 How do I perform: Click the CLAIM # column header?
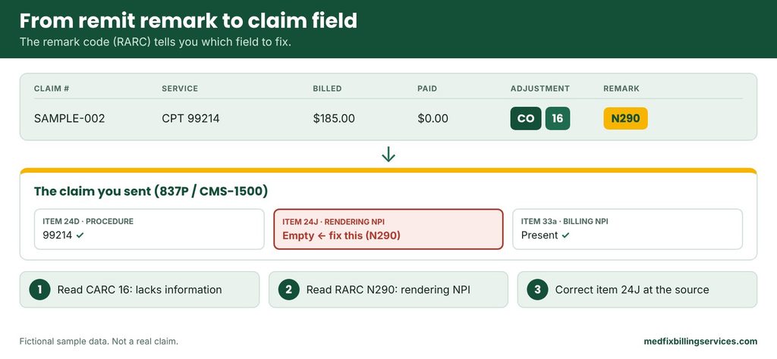pos(51,89)
